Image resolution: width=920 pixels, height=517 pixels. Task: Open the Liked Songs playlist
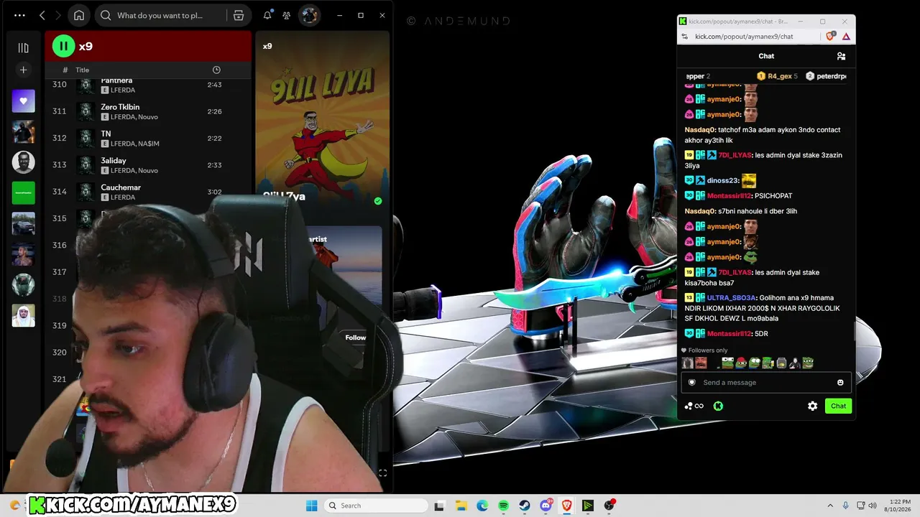pyautogui.click(x=23, y=101)
